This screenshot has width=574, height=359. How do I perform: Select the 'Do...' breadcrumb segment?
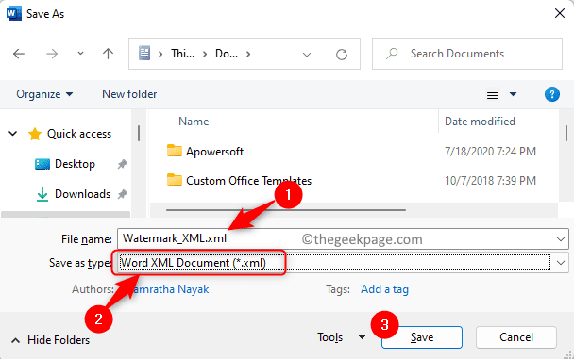(x=227, y=54)
